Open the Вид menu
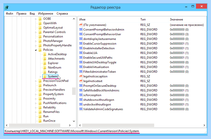The width and height of the screenshot is (211, 139). (32, 14)
